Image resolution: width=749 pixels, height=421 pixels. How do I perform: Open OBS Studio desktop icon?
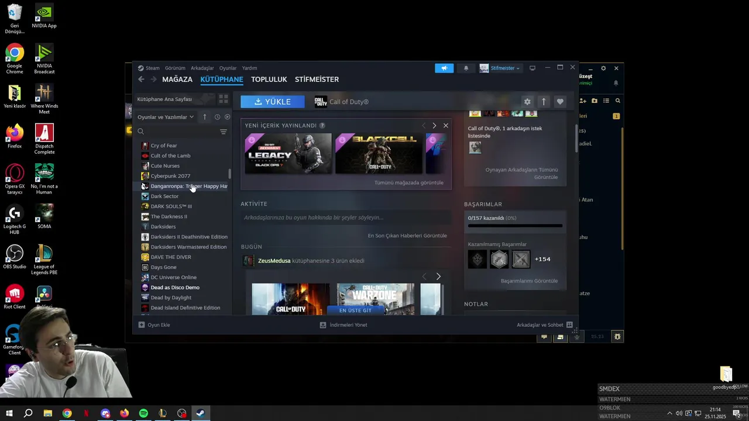15,257
